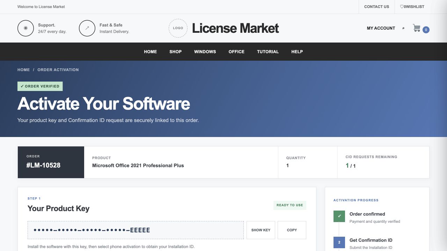This screenshot has width=447, height=251.
Task: Click the ORDER ACTIVATION breadcrumb text
Action: click(x=58, y=70)
